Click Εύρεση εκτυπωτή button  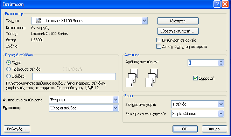click(x=178, y=31)
